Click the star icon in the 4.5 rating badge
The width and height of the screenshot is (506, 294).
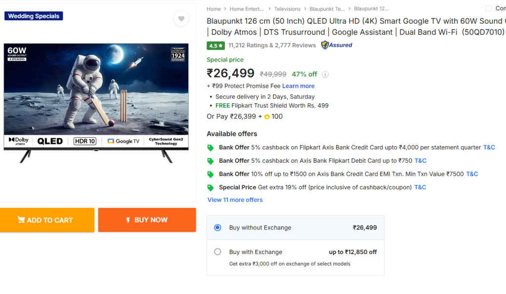(x=219, y=45)
